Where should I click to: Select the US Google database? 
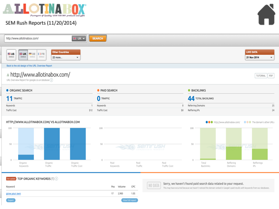pyautogui.click(x=11, y=55)
